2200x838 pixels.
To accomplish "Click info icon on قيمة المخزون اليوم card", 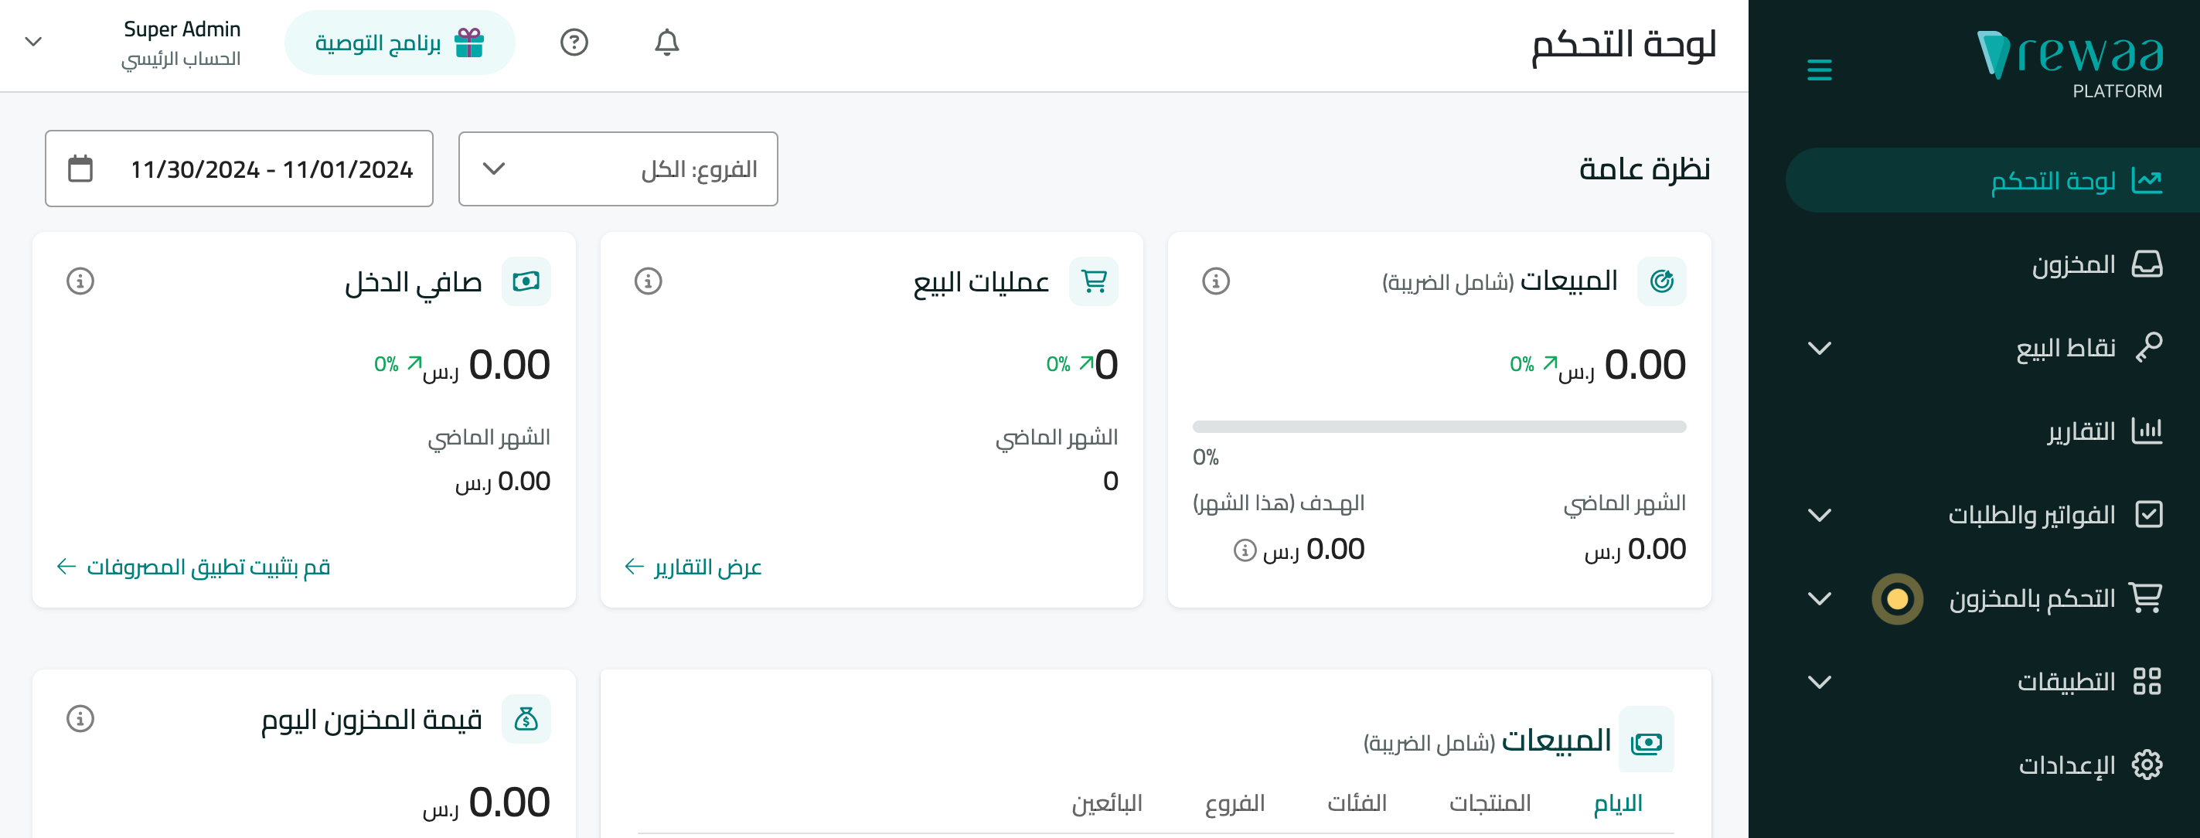I will pos(80,718).
